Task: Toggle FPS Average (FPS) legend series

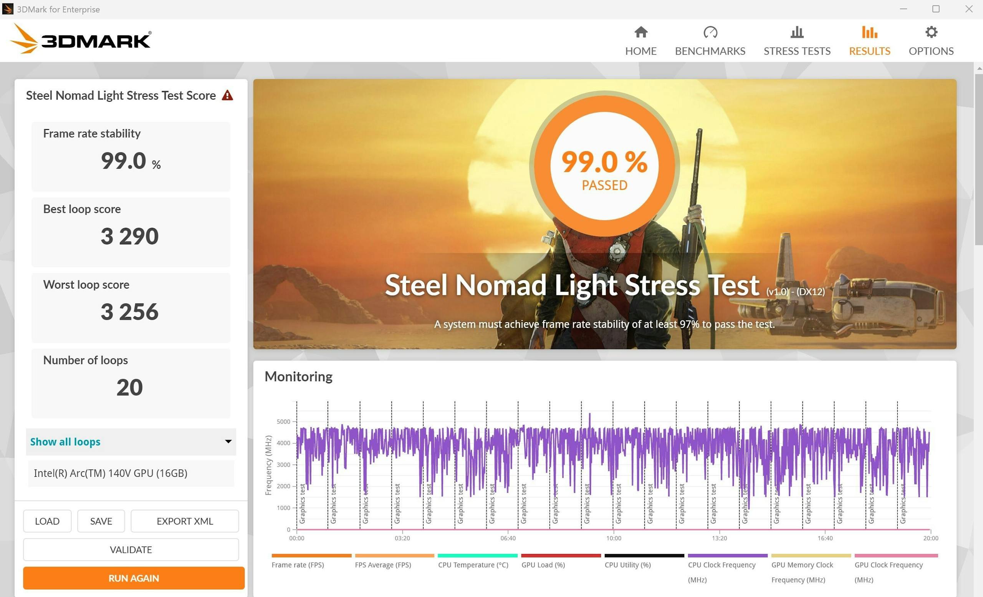Action: 394,562
